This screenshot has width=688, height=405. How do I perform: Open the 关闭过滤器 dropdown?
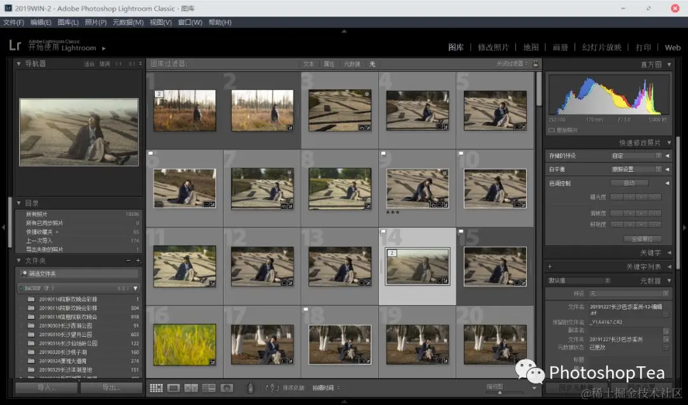(x=512, y=64)
